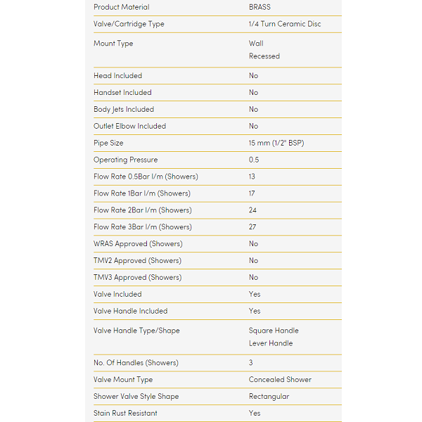Select the WRAS Approved (Showers) label
The image size is (422, 422).
pyautogui.click(x=138, y=244)
